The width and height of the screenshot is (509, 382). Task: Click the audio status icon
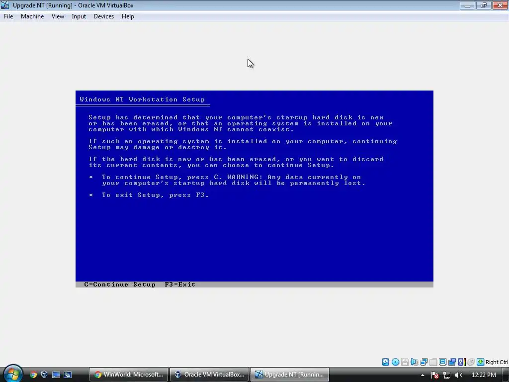click(414, 362)
